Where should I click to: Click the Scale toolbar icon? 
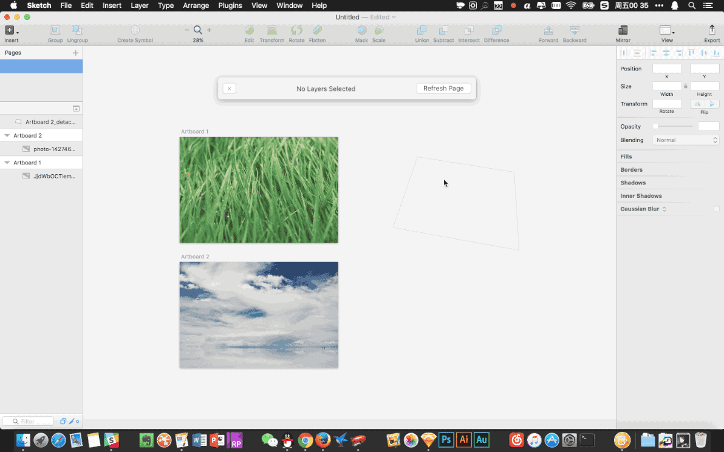click(378, 30)
